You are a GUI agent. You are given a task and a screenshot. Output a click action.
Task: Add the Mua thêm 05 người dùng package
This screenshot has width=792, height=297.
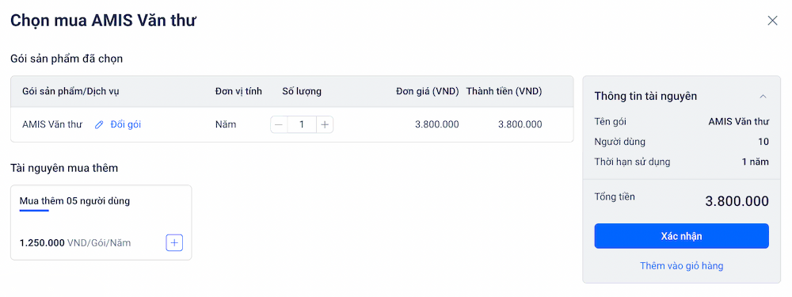(174, 243)
